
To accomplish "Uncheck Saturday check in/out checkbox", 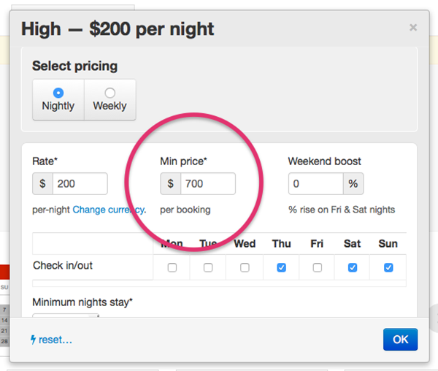I will pos(353,267).
